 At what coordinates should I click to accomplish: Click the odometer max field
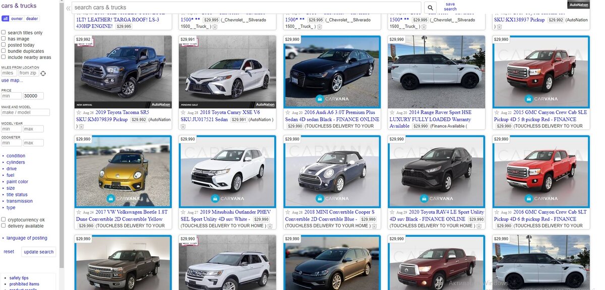click(34, 143)
